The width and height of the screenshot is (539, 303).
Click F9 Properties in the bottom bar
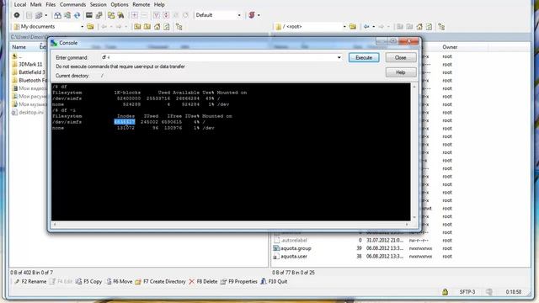pyautogui.click(x=239, y=281)
